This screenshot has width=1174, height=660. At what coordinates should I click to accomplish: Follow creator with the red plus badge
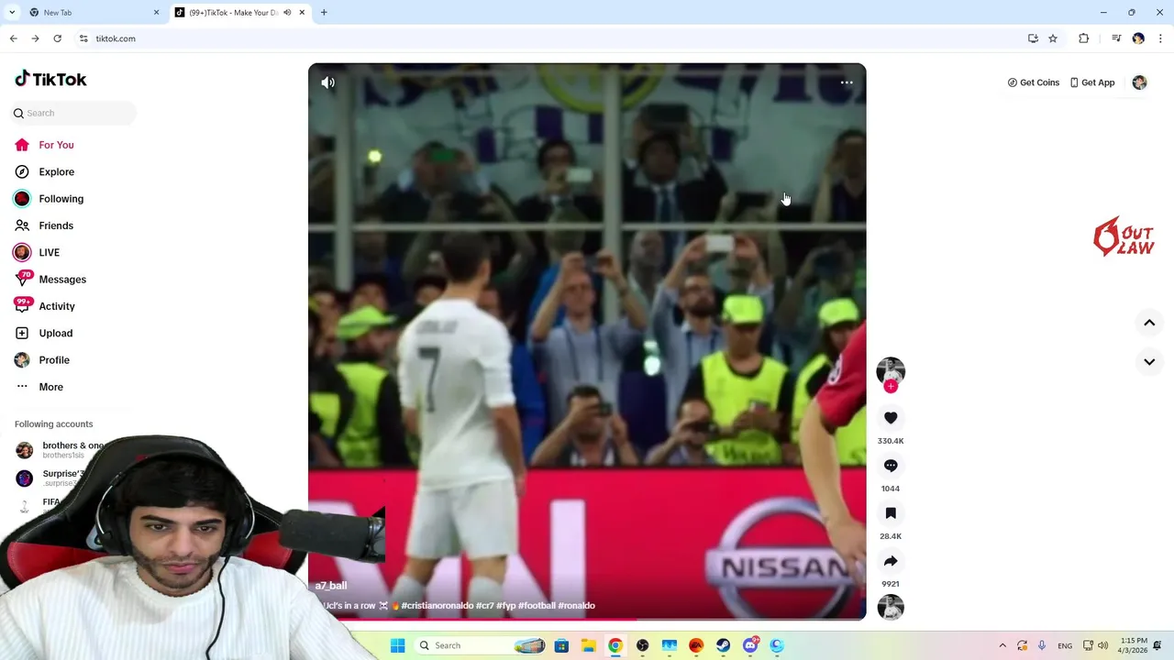coord(891,387)
